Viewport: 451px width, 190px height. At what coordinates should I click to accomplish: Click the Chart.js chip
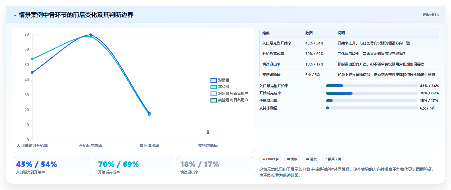point(270,159)
